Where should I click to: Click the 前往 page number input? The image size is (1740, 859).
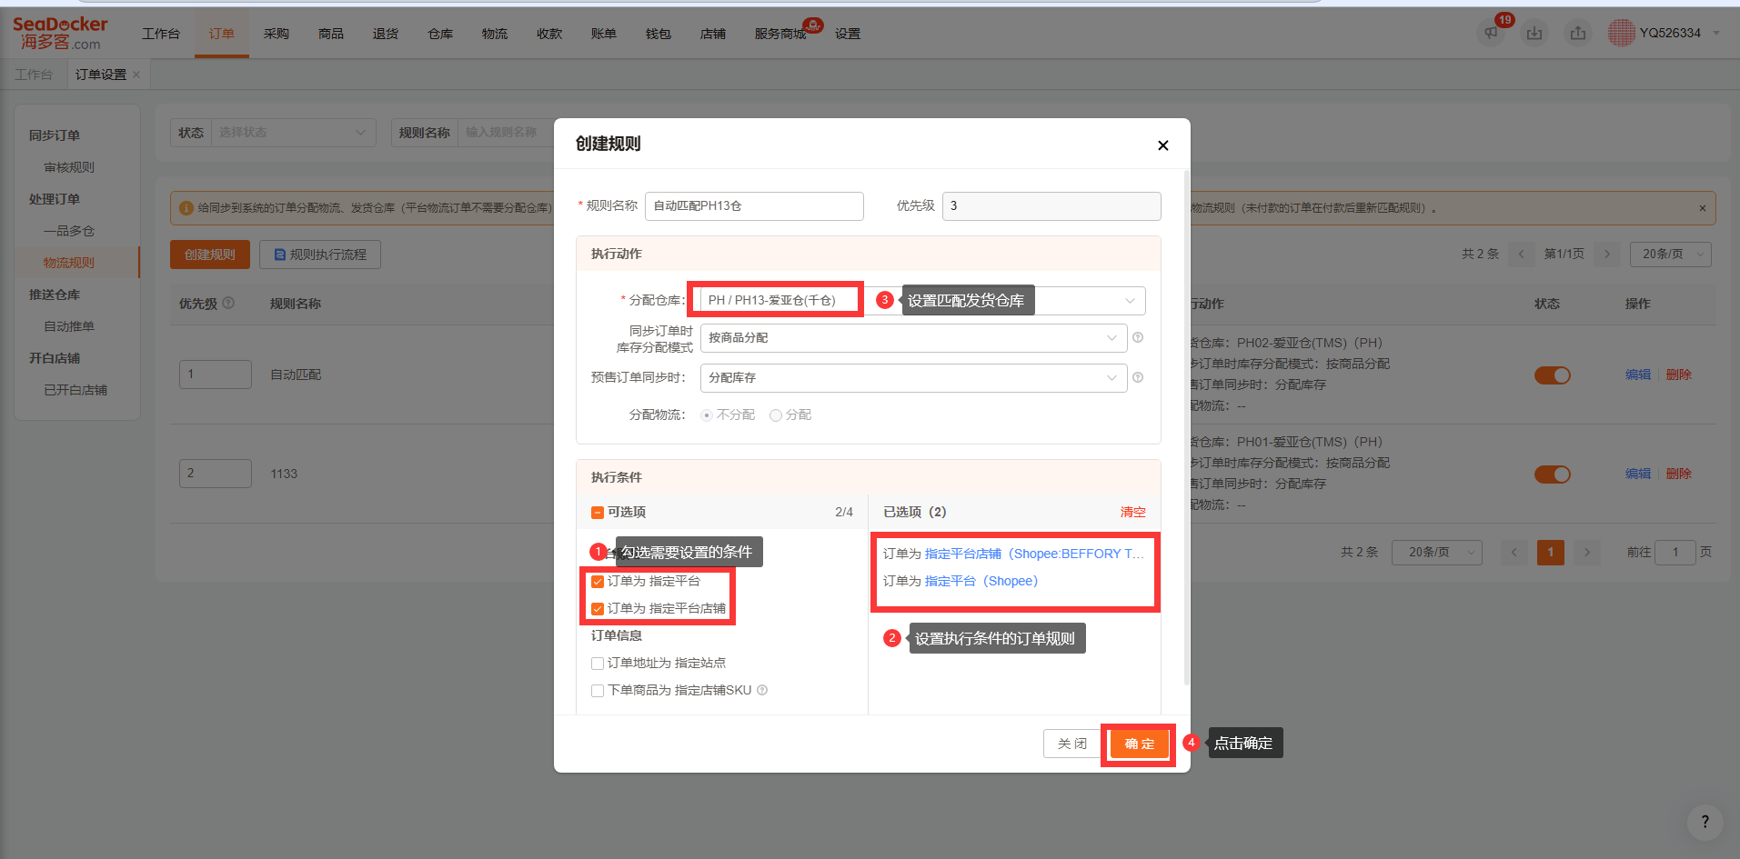[x=1675, y=552]
